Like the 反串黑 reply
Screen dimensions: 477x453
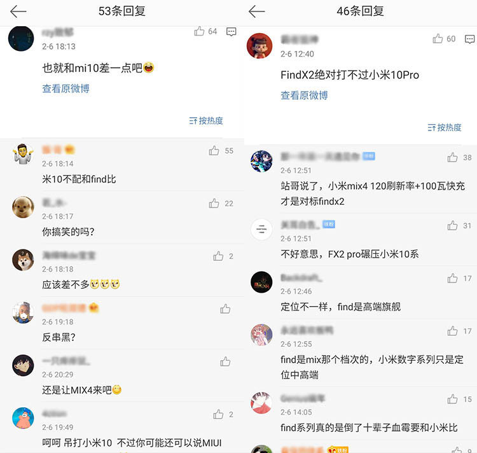point(225,309)
